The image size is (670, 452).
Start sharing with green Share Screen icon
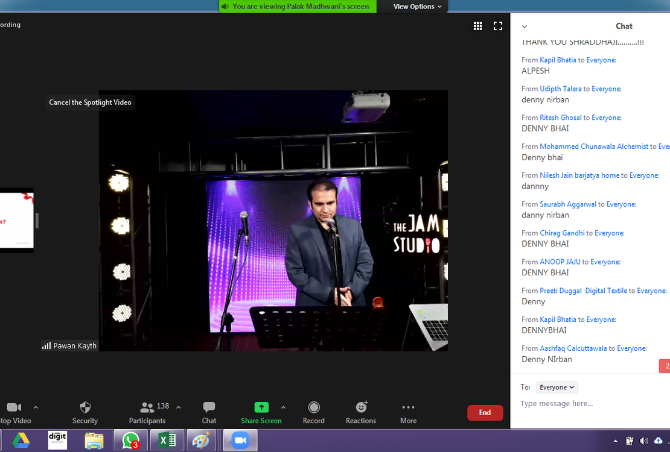coord(261,412)
